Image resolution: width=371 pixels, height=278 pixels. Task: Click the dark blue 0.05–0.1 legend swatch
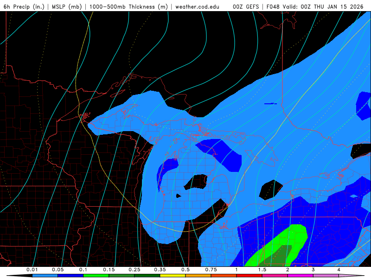[70, 276]
